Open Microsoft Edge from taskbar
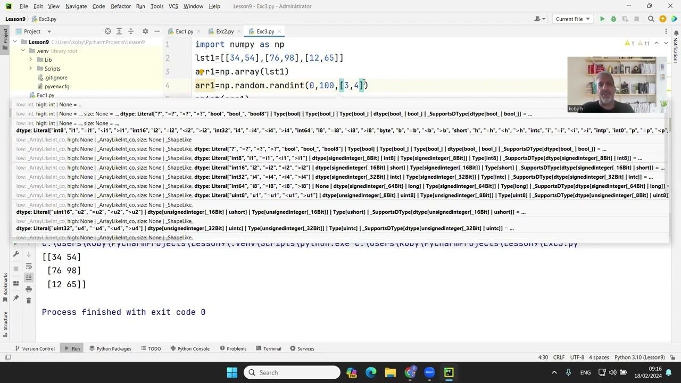 point(371,372)
